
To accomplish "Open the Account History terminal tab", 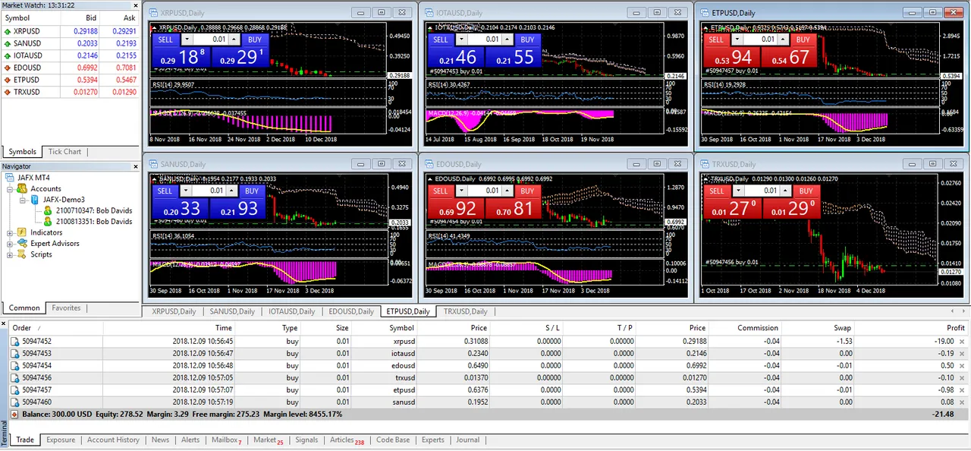I will [113, 440].
